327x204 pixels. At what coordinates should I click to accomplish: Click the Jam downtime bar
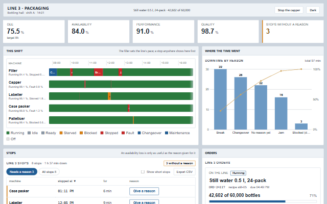tap(281, 113)
